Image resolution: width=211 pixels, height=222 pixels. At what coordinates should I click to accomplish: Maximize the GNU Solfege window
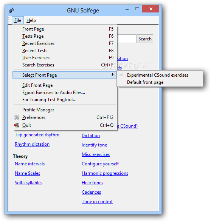tap(137, 9)
